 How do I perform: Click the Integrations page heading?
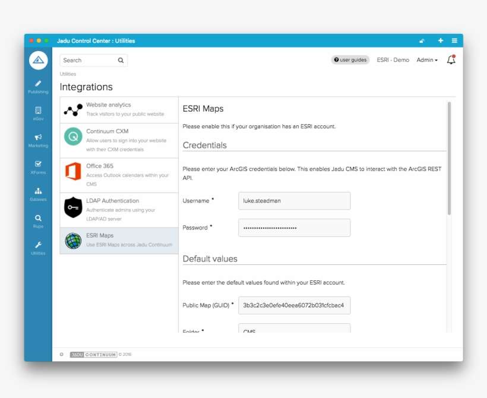(x=86, y=87)
